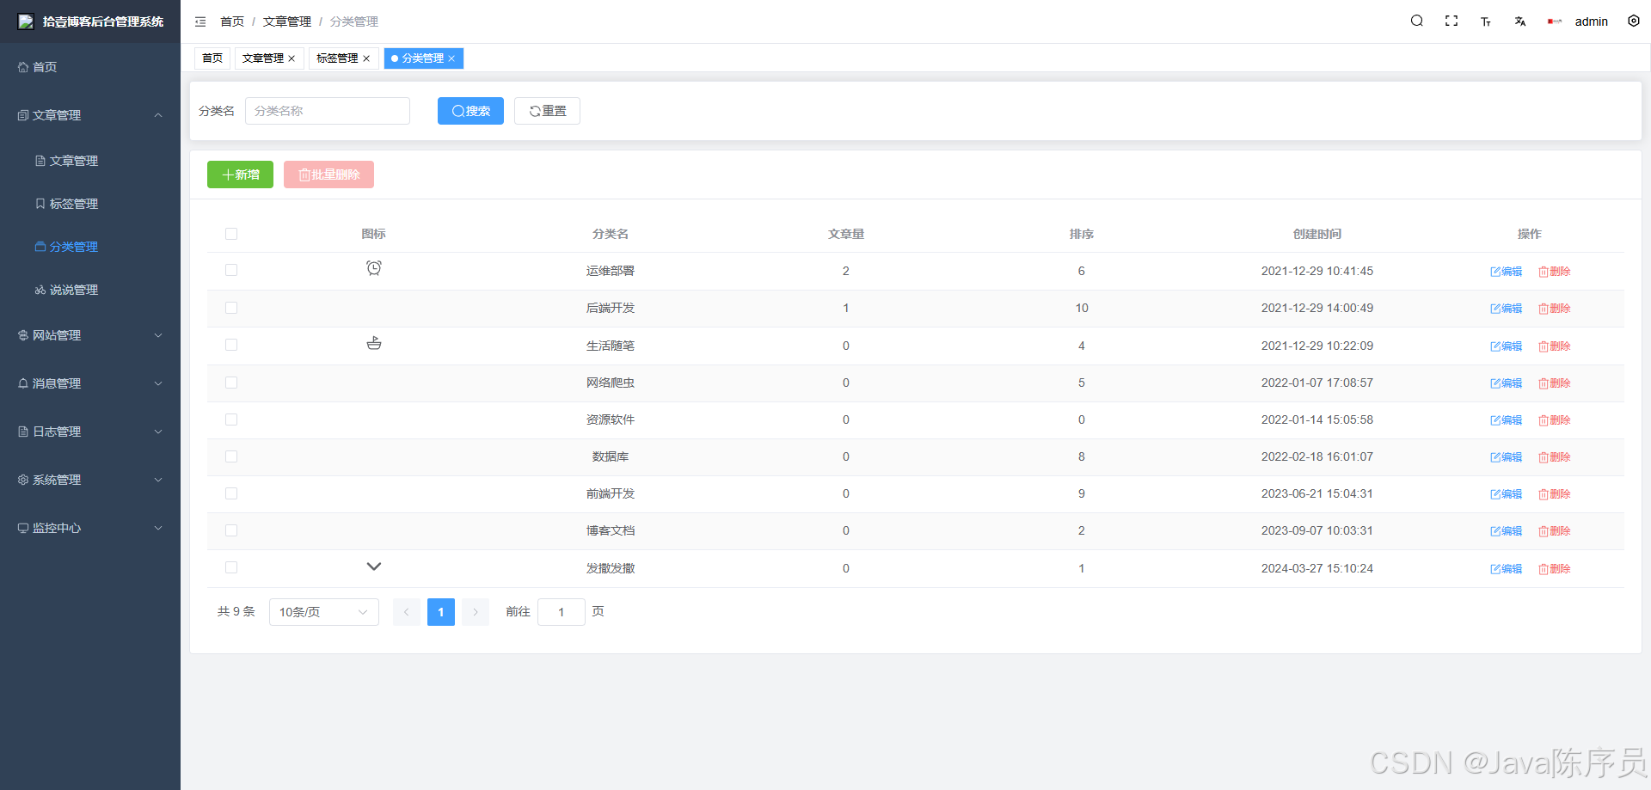
Task: Click the bowl icon for 生活随笔
Action: (x=374, y=343)
